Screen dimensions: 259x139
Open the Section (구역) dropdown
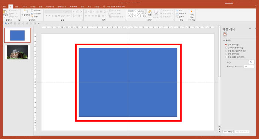(x=35, y=17)
